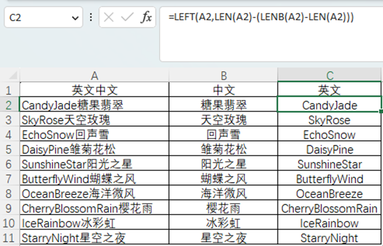The height and width of the screenshot is (246, 383).
Task: Select cell 天空玫瑰 in column B
Action: pyautogui.click(x=223, y=119)
